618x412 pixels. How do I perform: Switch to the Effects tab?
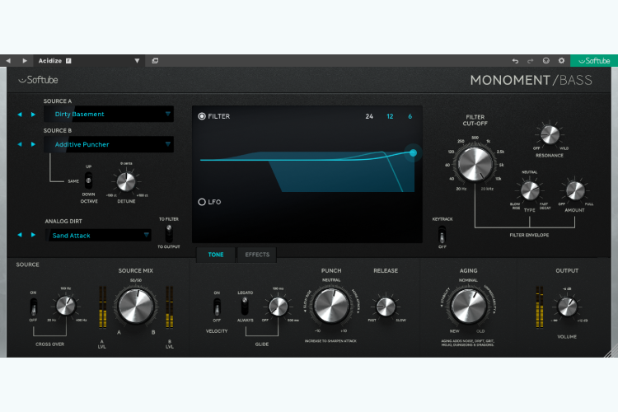pos(257,255)
